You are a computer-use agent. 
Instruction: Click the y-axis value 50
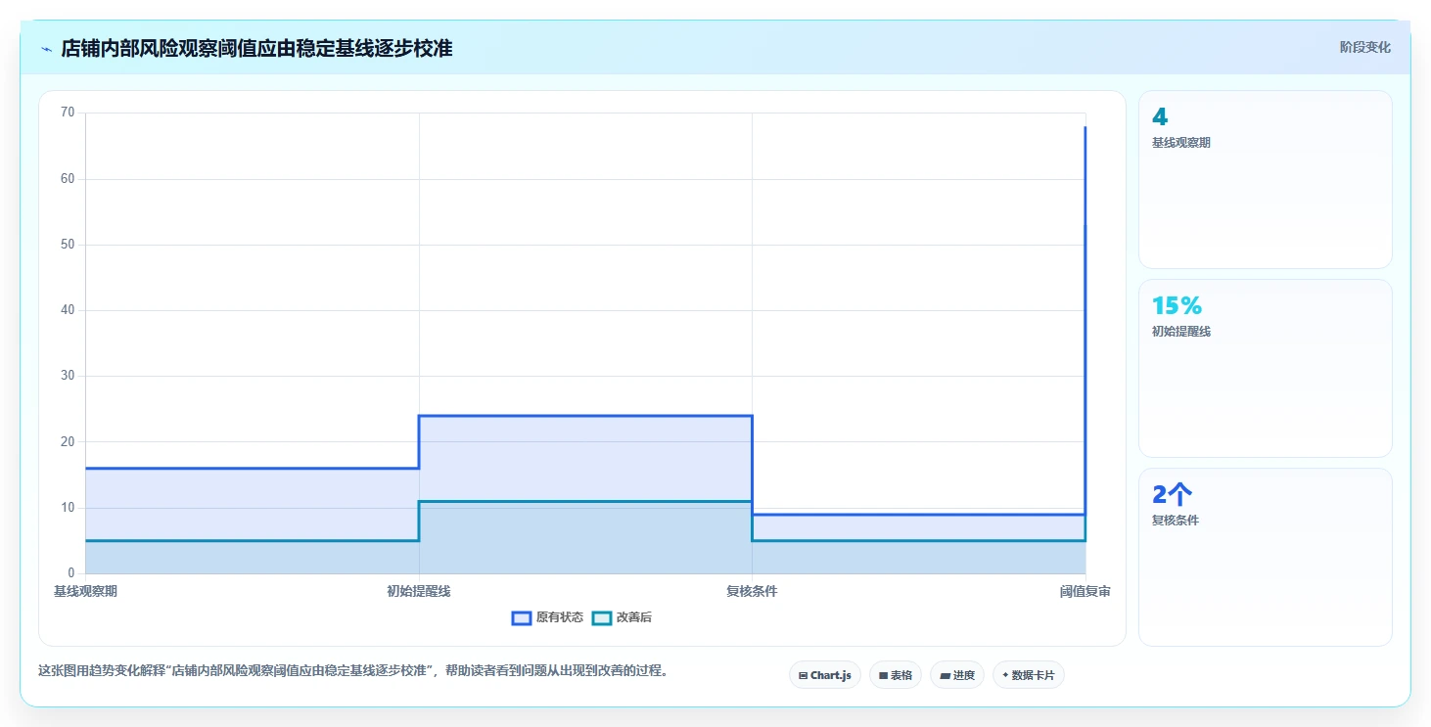point(68,244)
